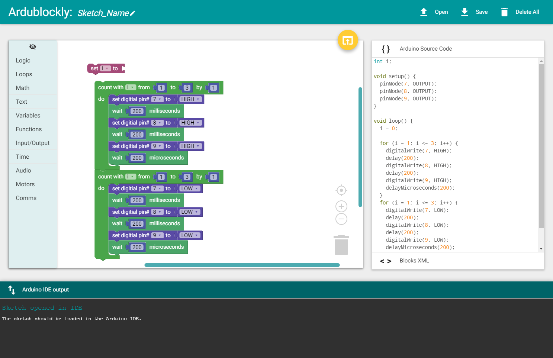The image size is (553, 358).
Task: Open a sketch file with the Open button
Action: point(434,12)
